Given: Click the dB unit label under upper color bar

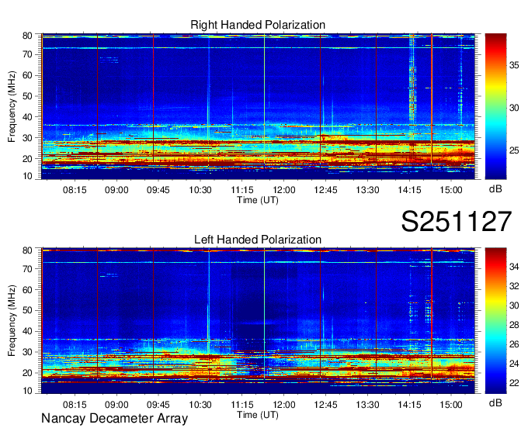Looking at the screenshot, I should tap(495, 188).
